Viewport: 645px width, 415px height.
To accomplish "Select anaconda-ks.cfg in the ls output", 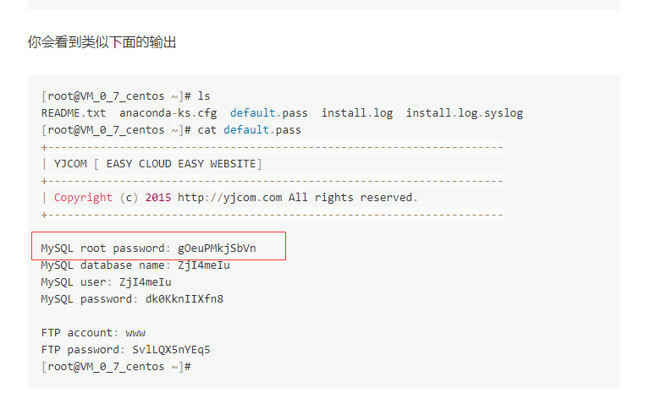I will click(168, 113).
